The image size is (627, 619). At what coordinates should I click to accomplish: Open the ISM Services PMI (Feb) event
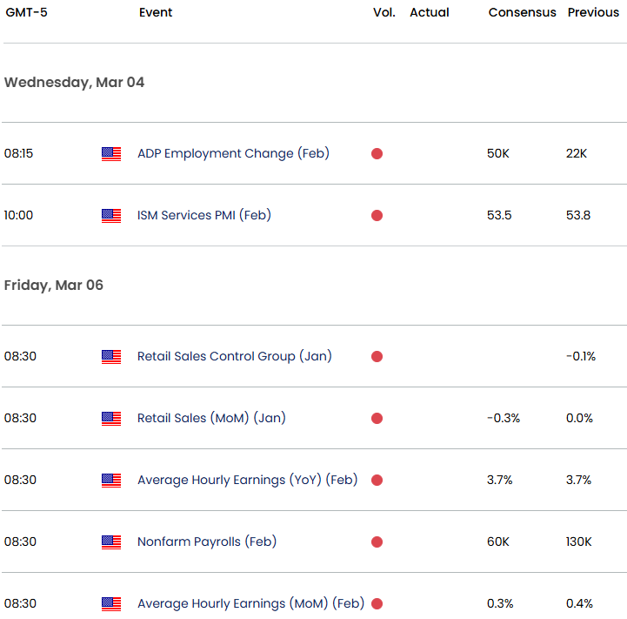pos(203,215)
